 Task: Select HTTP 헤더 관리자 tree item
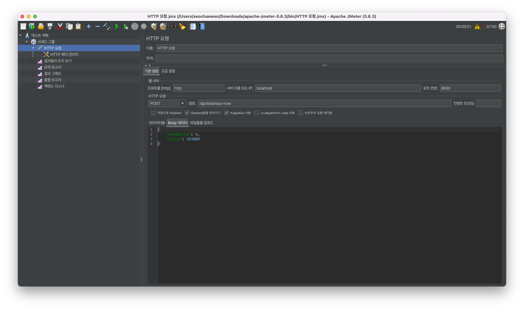[x=64, y=54]
